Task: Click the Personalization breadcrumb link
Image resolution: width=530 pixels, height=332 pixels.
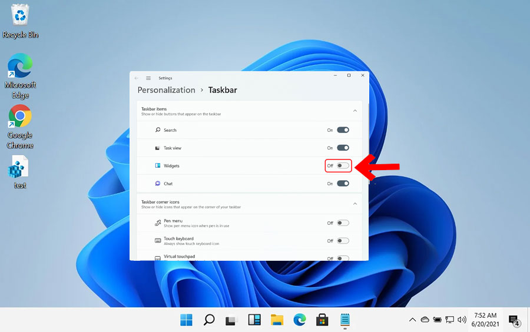Action: 166,90
